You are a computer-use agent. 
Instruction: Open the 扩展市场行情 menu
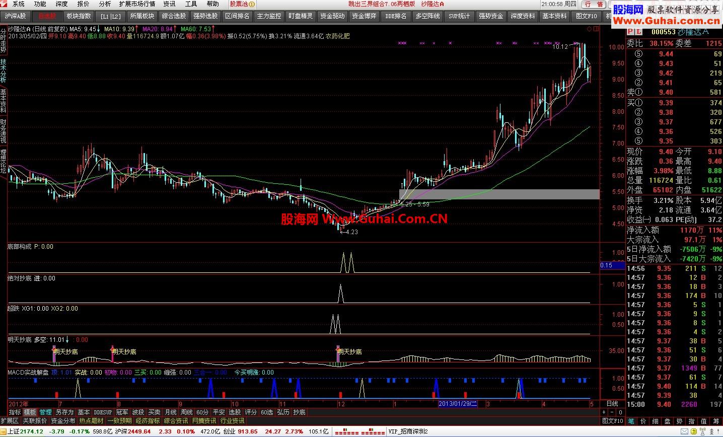pos(137,4)
